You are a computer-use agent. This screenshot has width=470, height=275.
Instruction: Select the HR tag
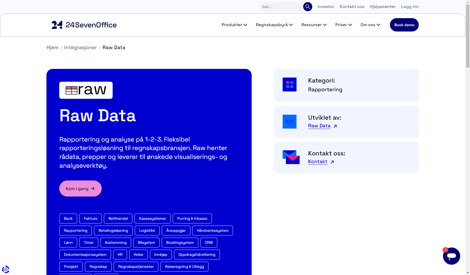[120, 254]
